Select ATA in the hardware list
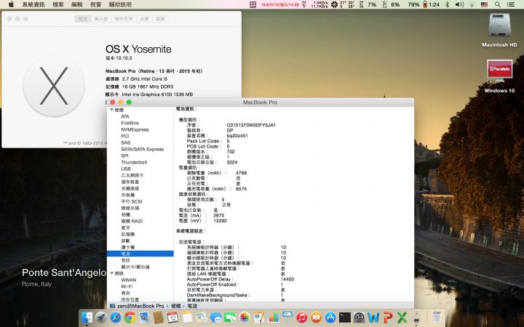Viewport: 524px width, 327px height. [x=125, y=116]
